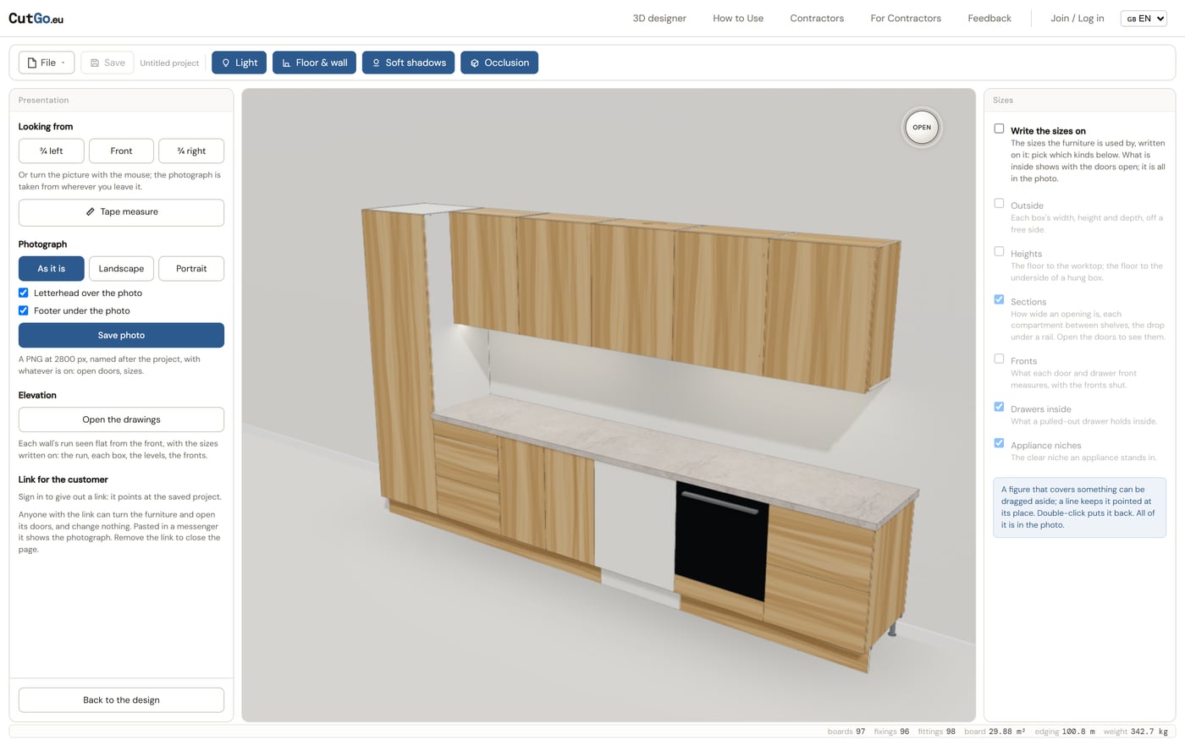Click the round OPEN doors button
The image size is (1185, 740).
pos(922,128)
